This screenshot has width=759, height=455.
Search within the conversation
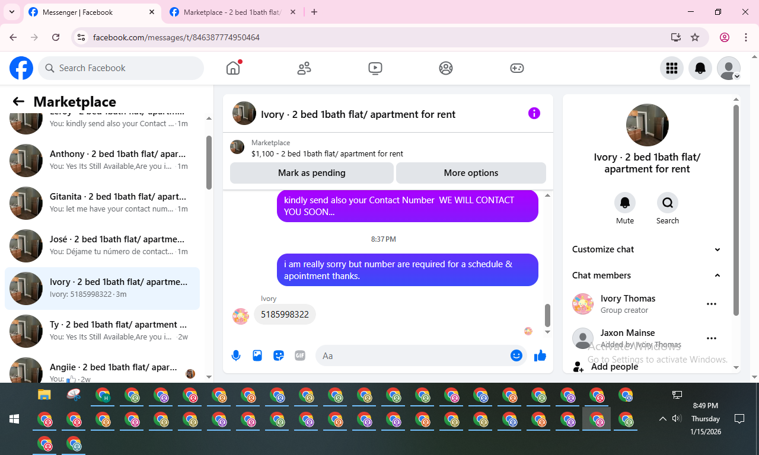point(668,203)
